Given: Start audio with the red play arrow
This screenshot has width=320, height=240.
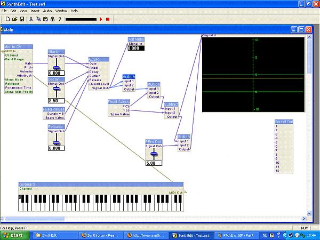Looking at the screenshot, I should pyautogui.click(x=101, y=19).
